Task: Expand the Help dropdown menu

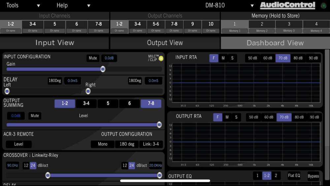Action: (73, 5)
